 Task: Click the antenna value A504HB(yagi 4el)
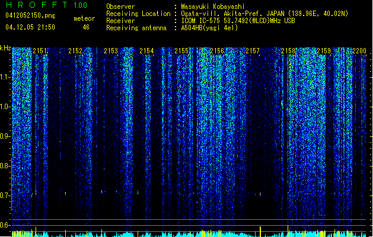click(209, 28)
